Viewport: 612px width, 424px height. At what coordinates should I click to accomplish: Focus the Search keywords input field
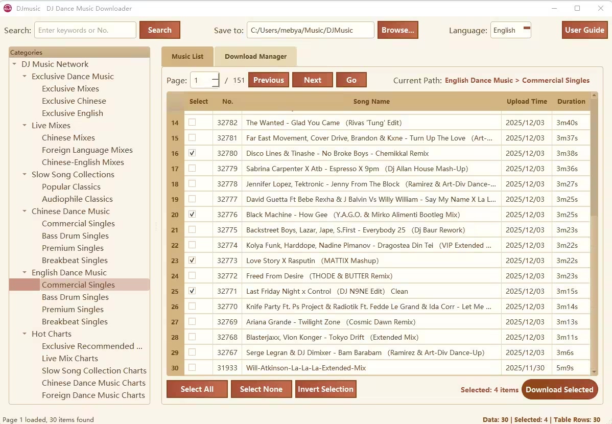click(x=85, y=30)
